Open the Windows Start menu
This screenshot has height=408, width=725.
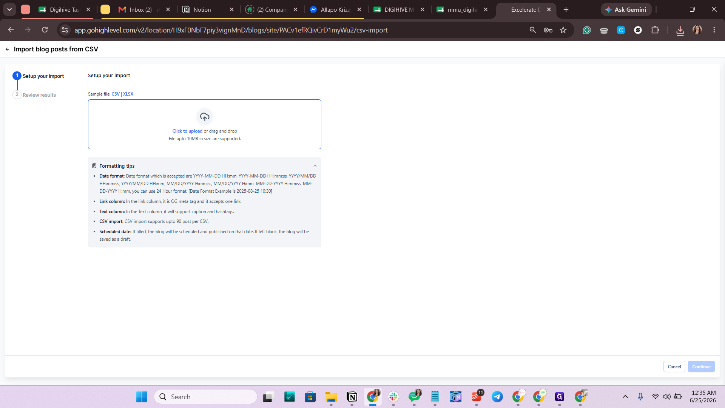142,397
